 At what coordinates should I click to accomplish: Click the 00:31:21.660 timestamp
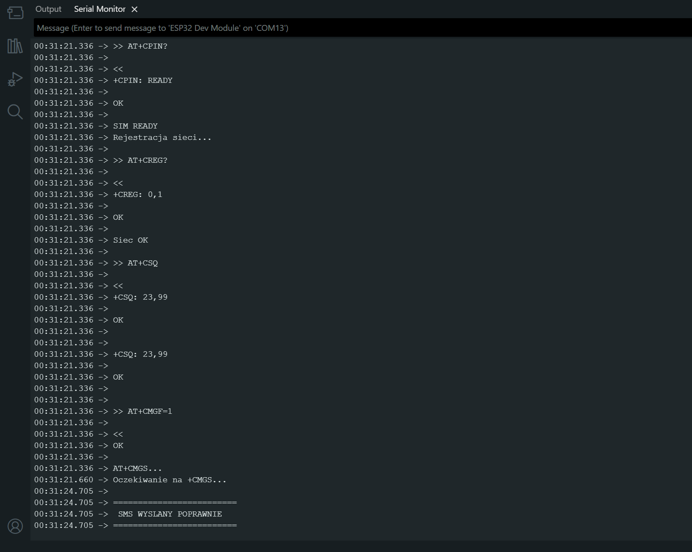pyautogui.click(x=63, y=480)
